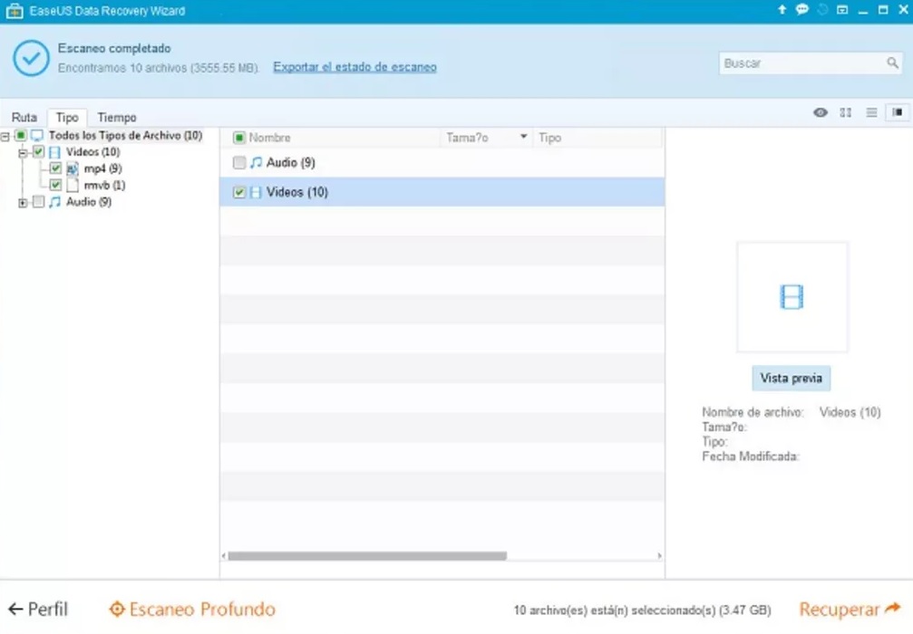Click the film icon beside Videos (10) in tree
Viewport: 913px width, 634px height.
tap(54, 152)
